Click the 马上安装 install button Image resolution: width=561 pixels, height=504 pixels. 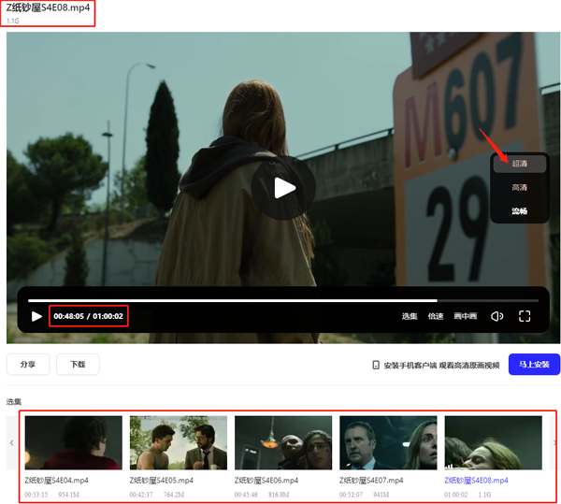point(534,365)
